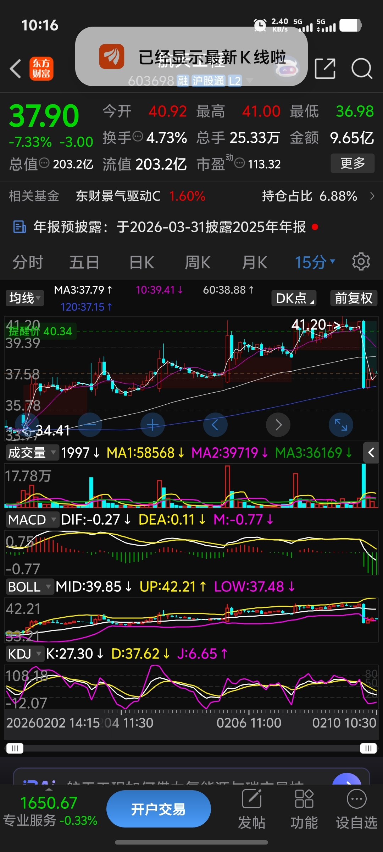Tap the DIF:-0.27 MACD value
The image size is (383, 852).
pyautogui.click(x=96, y=520)
